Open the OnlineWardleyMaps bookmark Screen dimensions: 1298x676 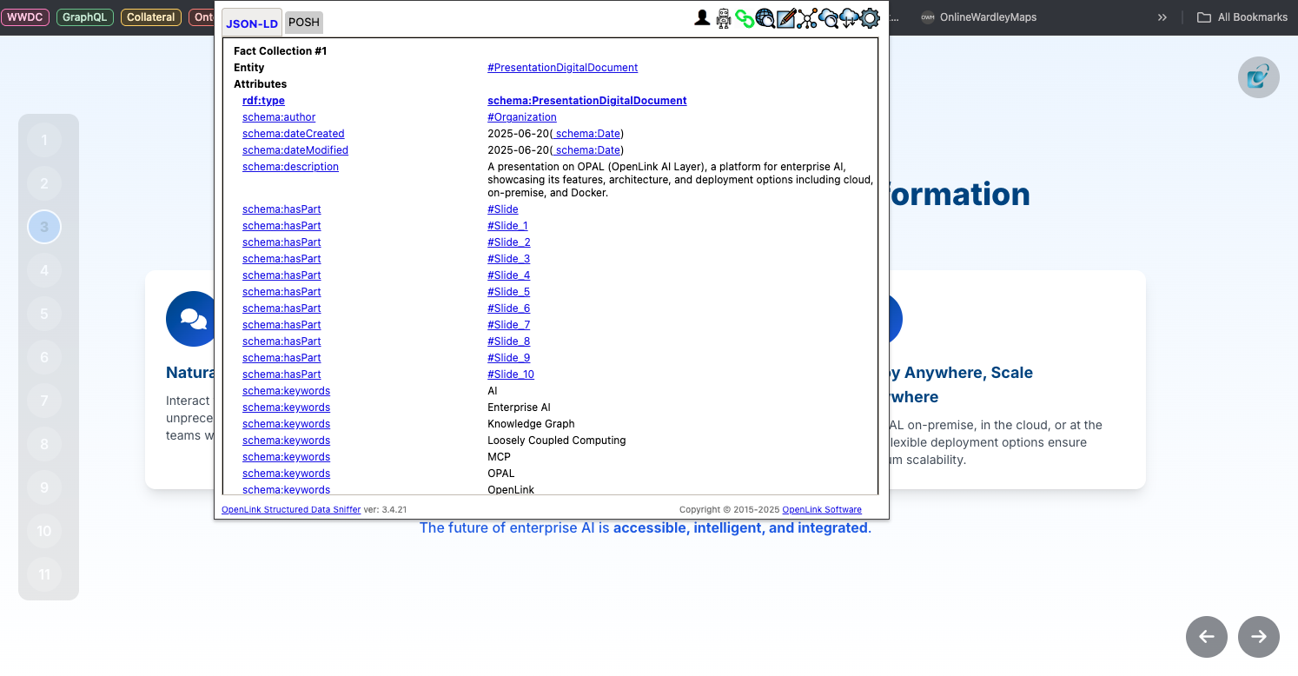978,17
